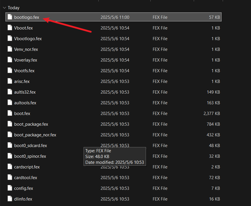Click the Vbootlogo.fex file icon
The height and width of the screenshot is (206, 251).
[10, 39]
